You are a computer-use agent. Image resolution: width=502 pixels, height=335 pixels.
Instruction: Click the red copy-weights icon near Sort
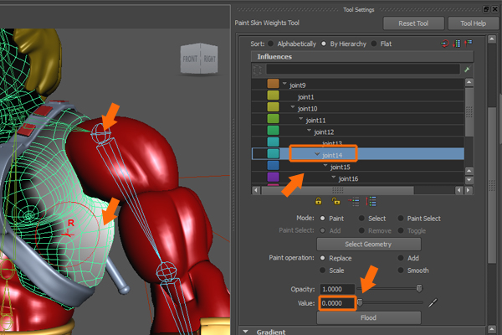click(443, 43)
